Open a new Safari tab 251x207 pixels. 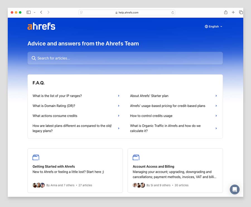(x=233, y=12)
